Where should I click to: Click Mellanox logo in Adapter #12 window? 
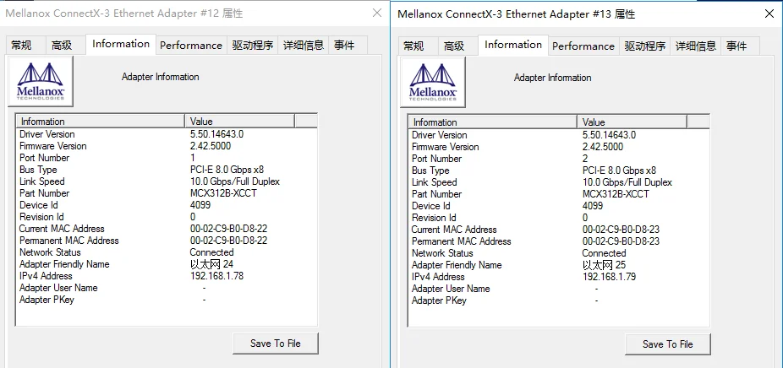tap(41, 81)
